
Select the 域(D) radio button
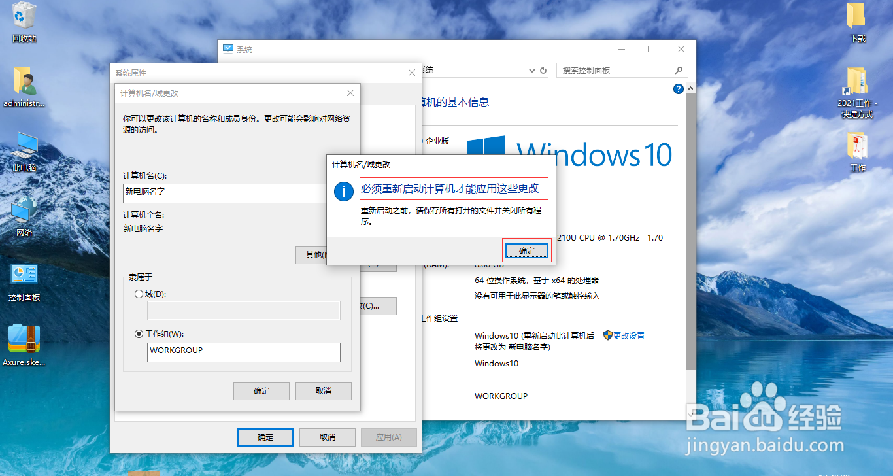click(x=139, y=294)
